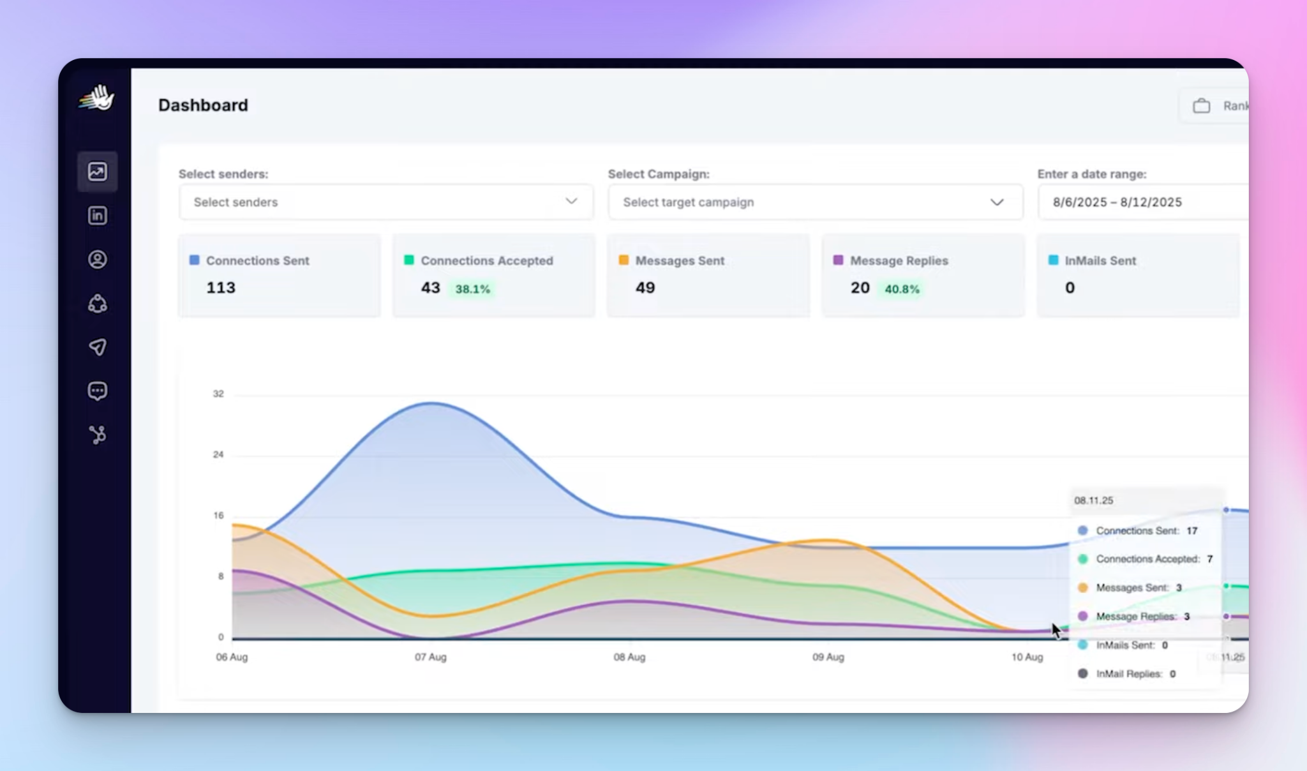This screenshot has height=771, width=1307.
Task: Click tooltip row Messages Sent: 3
Action: 1130,588
